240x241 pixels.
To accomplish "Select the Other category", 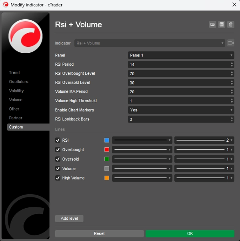I will 14,109.
